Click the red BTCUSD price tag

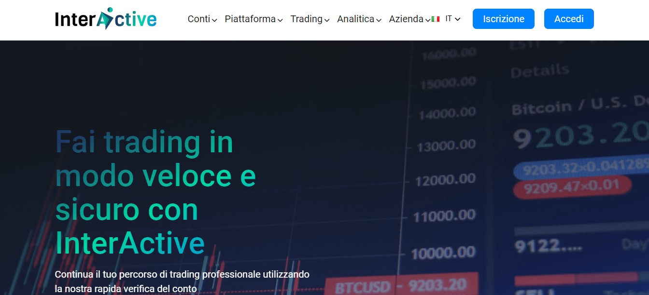pos(401,285)
